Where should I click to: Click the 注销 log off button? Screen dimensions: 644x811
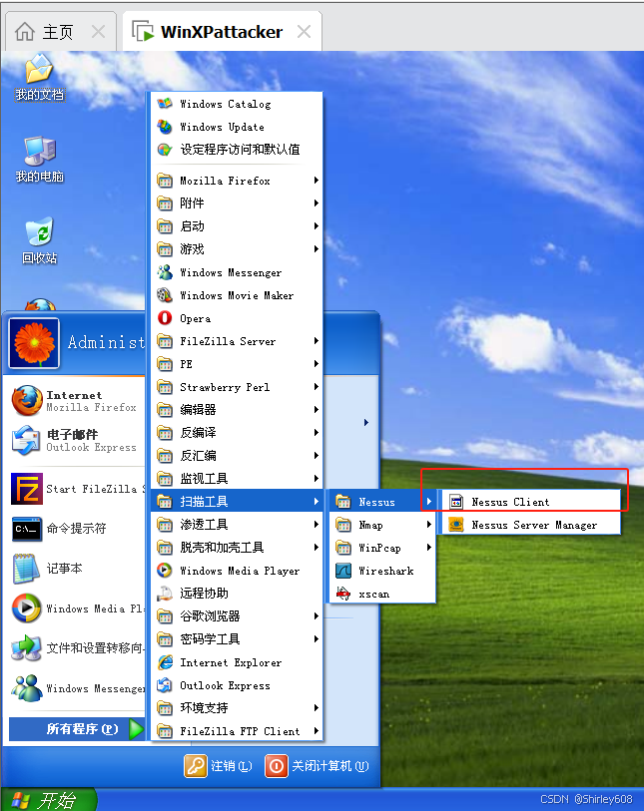pos(218,766)
